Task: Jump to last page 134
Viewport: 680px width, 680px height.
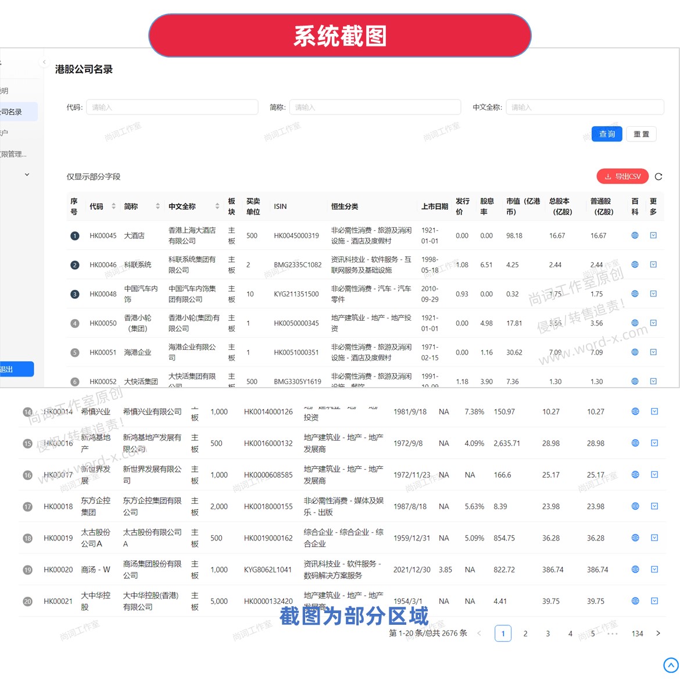Action: tap(637, 634)
